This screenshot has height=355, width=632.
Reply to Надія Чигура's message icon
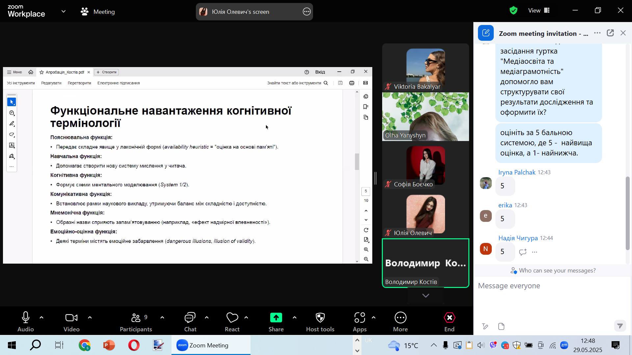click(x=523, y=252)
